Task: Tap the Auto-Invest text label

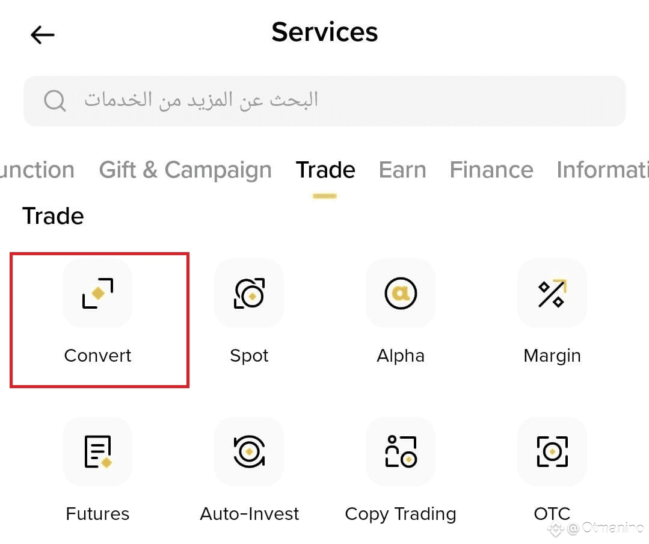Action: pyautogui.click(x=249, y=514)
